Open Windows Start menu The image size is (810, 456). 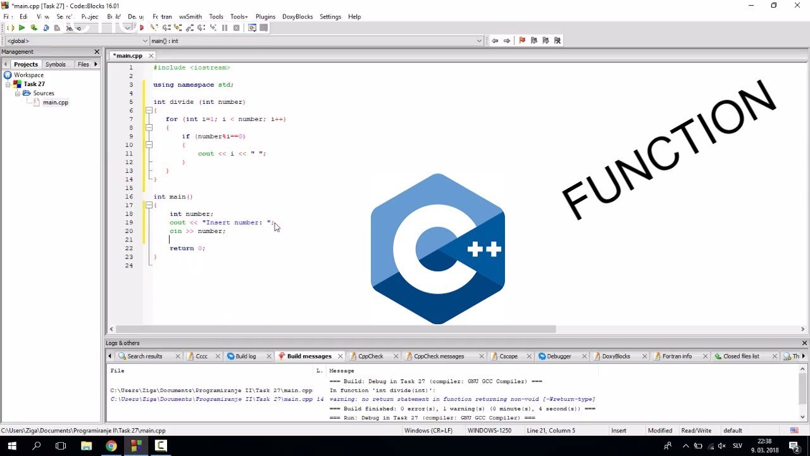(12, 446)
